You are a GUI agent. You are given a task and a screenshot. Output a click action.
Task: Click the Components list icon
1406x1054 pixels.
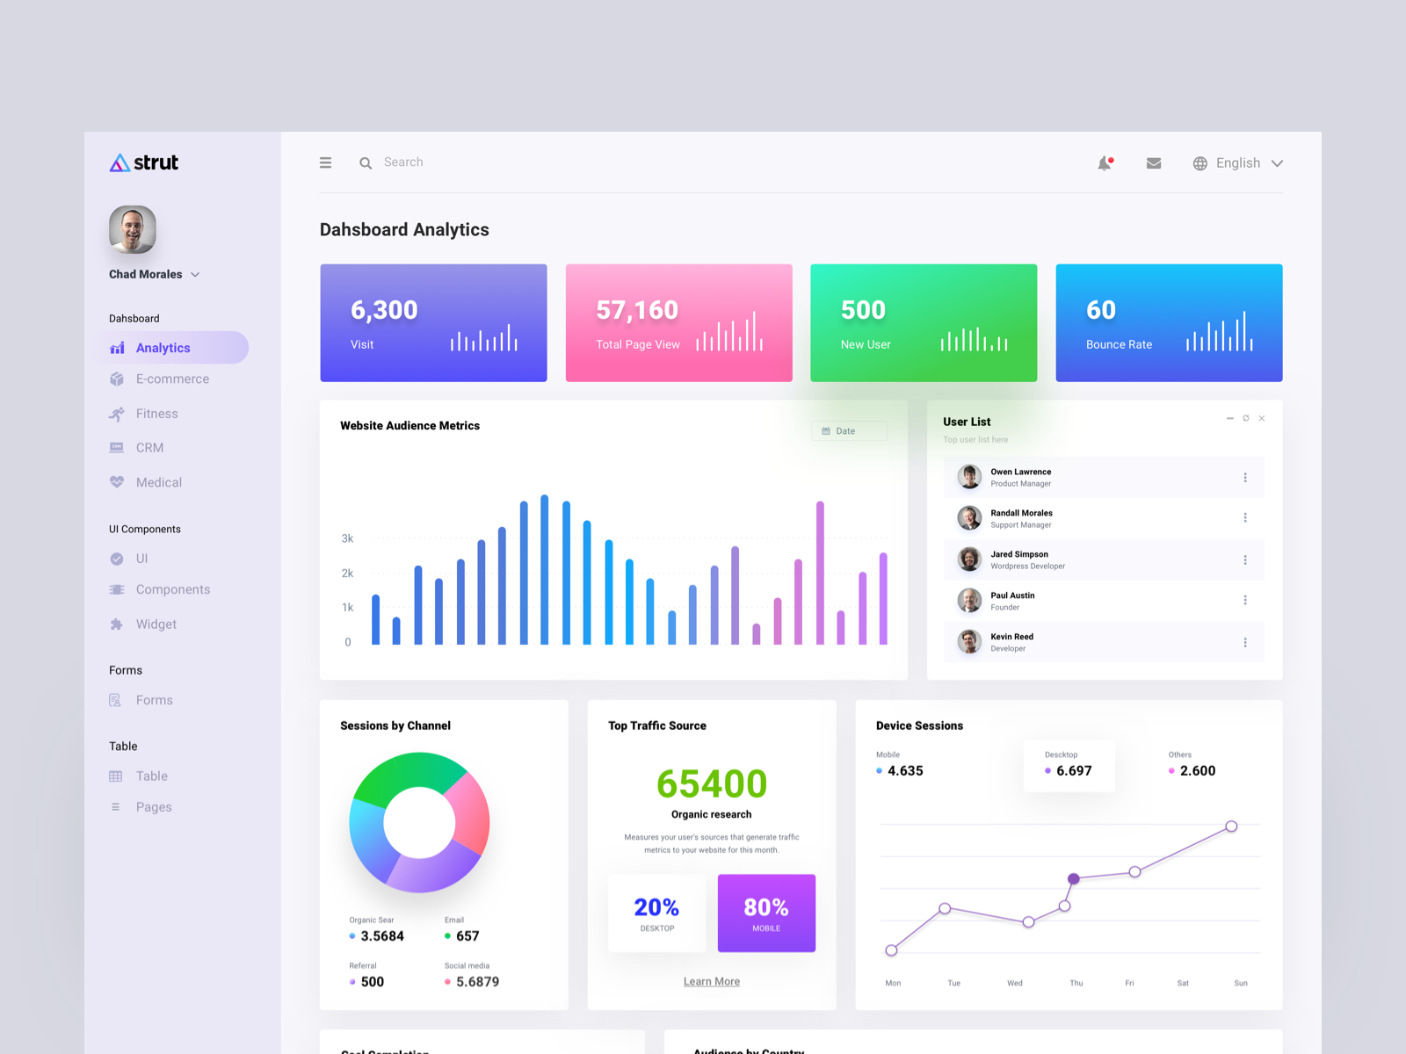tap(117, 589)
